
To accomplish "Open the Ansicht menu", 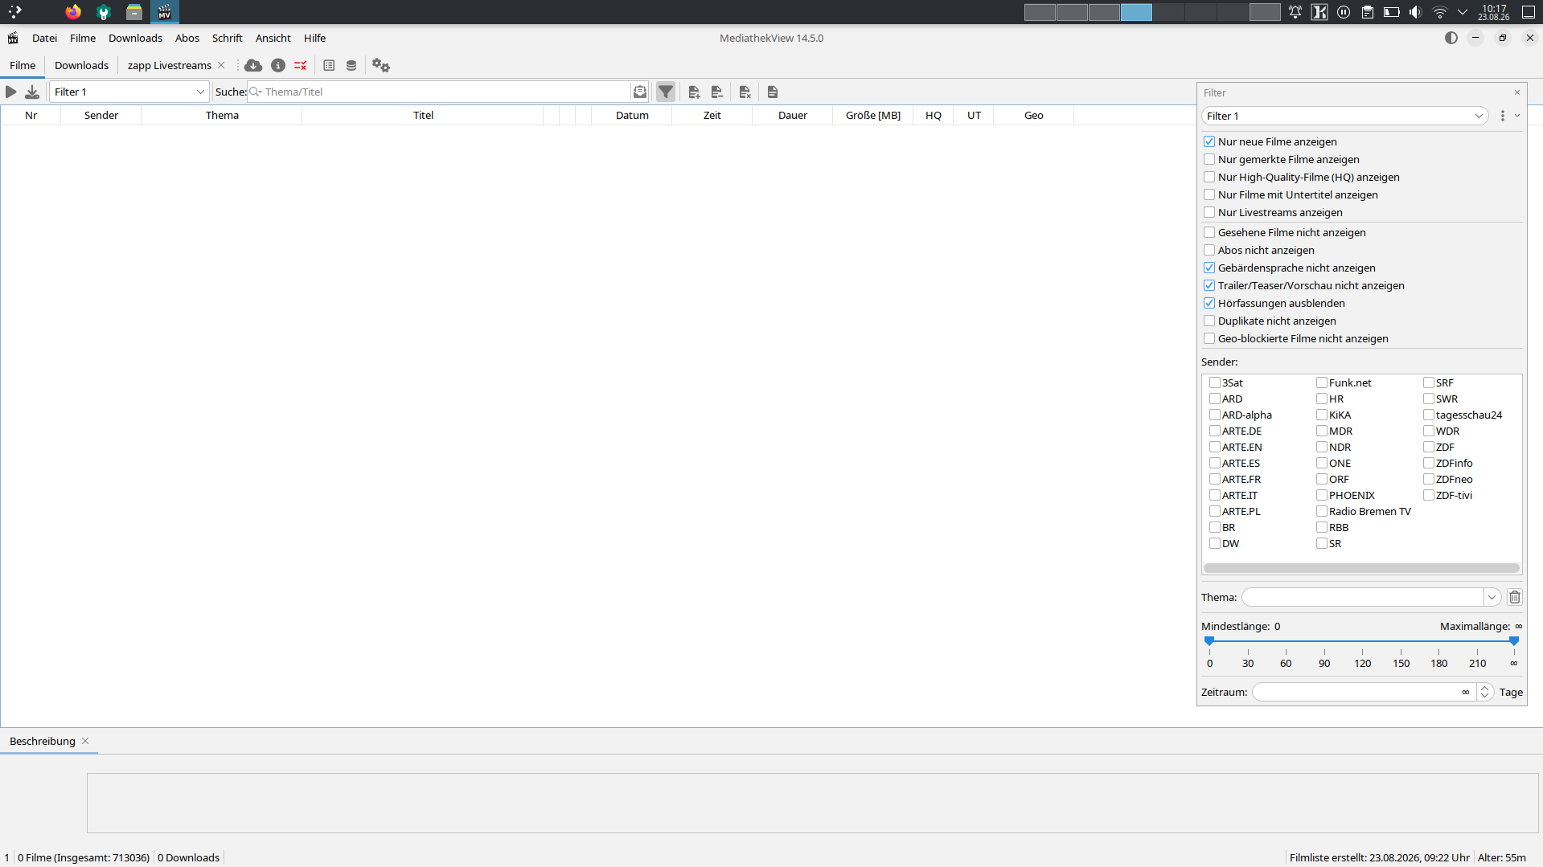I will pyautogui.click(x=273, y=38).
